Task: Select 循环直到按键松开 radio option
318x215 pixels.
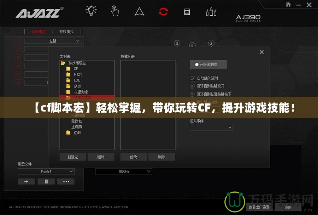Action: click(192, 86)
